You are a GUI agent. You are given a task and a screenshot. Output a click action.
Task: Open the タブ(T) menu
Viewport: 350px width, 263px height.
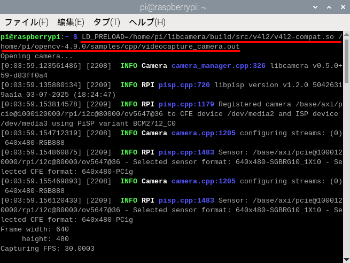coord(107,22)
